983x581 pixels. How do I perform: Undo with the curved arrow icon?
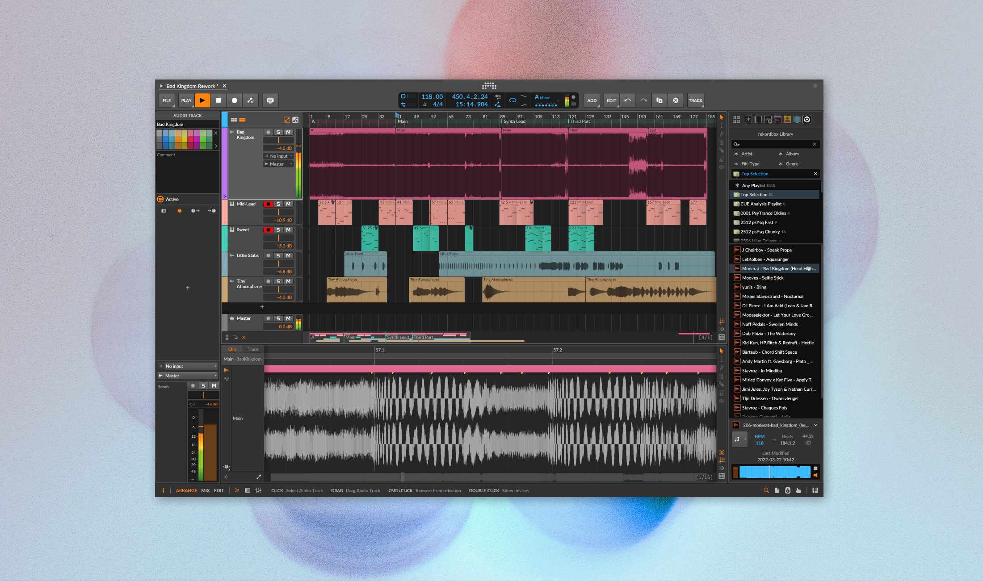click(x=627, y=100)
